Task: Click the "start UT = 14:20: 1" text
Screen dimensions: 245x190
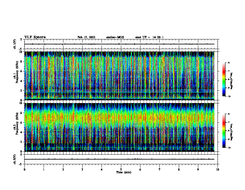Action: (x=149, y=37)
